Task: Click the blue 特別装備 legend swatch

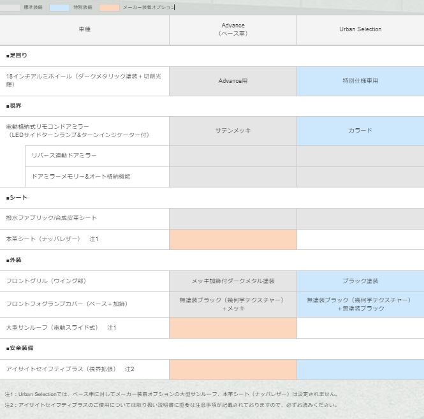Action: click(59, 8)
